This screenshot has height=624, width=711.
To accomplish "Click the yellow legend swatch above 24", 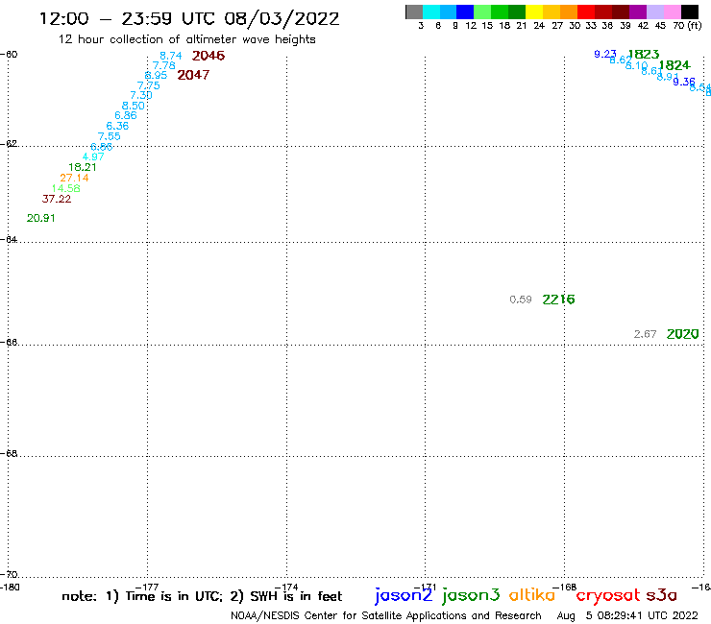I will [x=534, y=12].
